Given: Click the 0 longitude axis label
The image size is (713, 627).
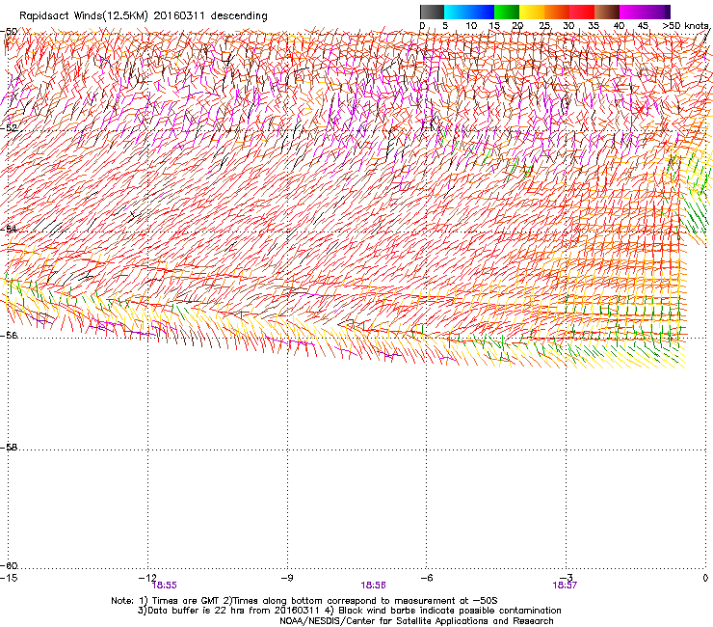Looking at the screenshot, I should pos(705,578).
